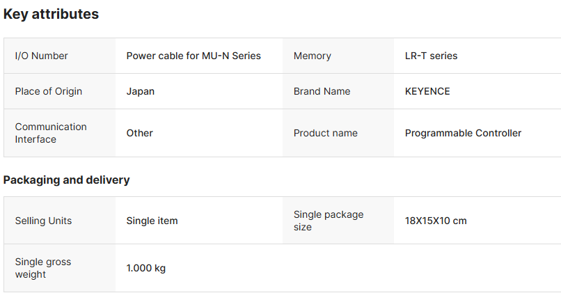Click the Single item value
The image size is (561, 293).
tap(152, 221)
